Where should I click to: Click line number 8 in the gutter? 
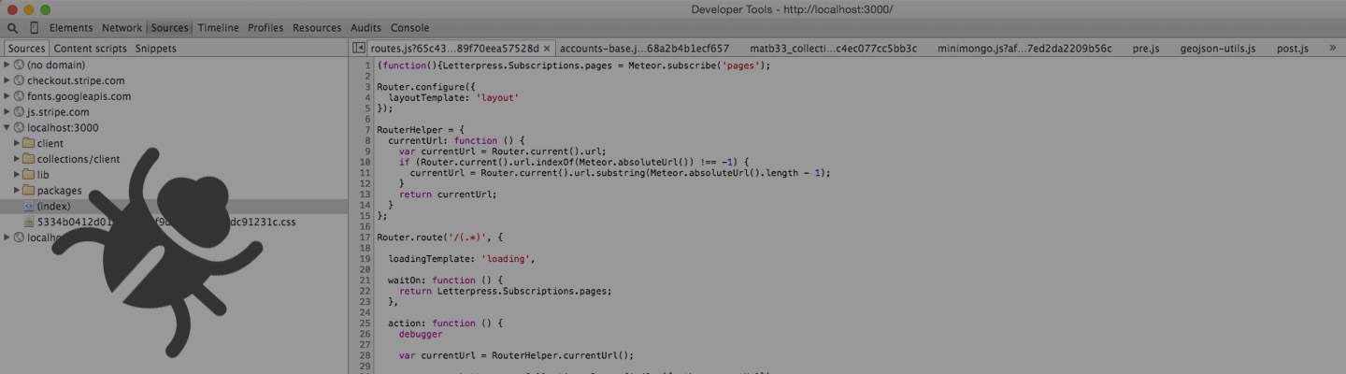[368, 140]
